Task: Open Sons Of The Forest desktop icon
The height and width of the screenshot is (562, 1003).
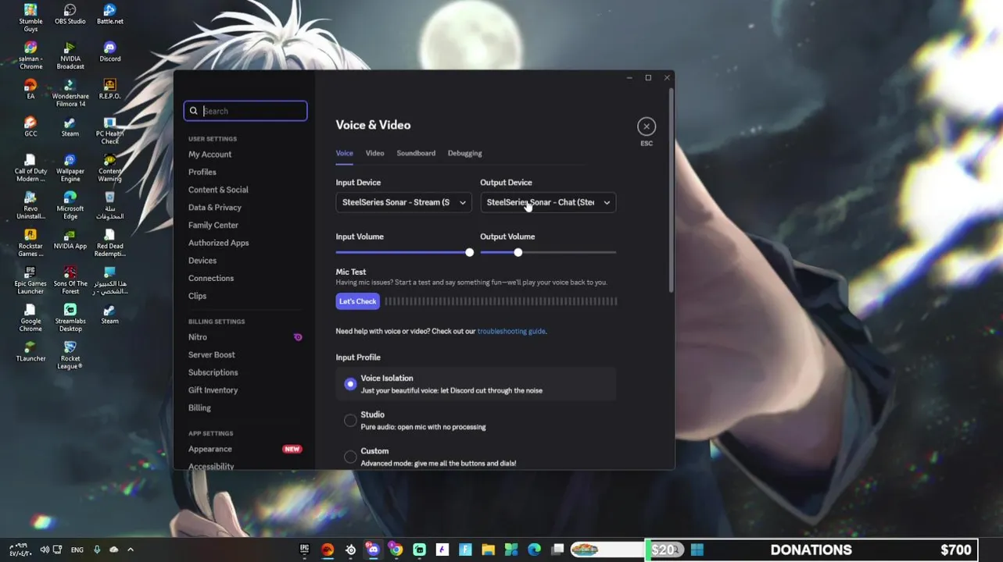Action: (x=70, y=279)
